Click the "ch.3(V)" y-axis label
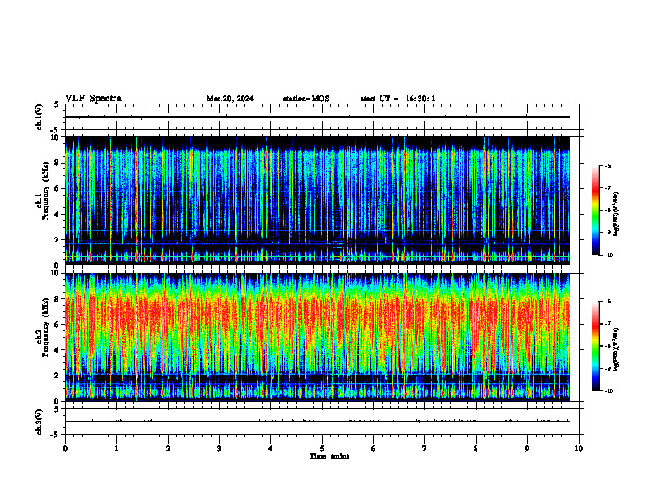Image resolution: width=652 pixels, height=503 pixels. pyautogui.click(x=40, y=422)
